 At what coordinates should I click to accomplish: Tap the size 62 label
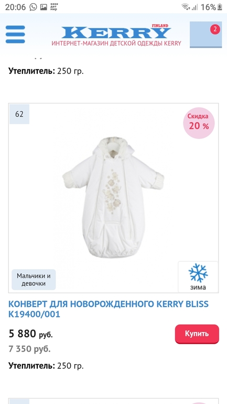[19, 114]
